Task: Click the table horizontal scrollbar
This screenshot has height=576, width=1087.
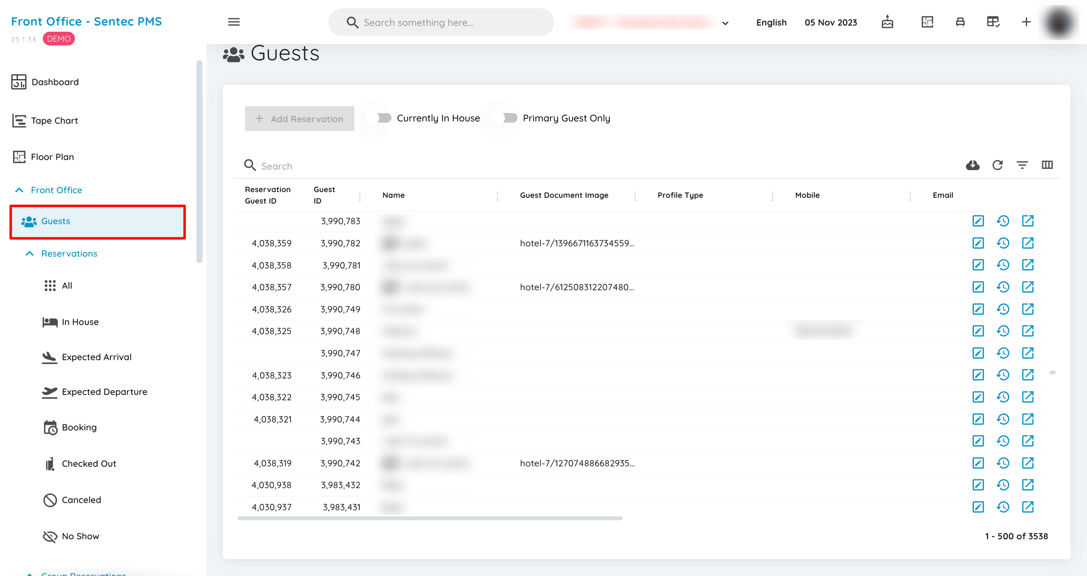Action: tap(430, 518)
